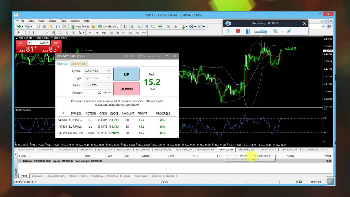350x197 pixels.
Task: Click the red SELL one-click button
Action: pyautogui.click(x=21, y=43)
